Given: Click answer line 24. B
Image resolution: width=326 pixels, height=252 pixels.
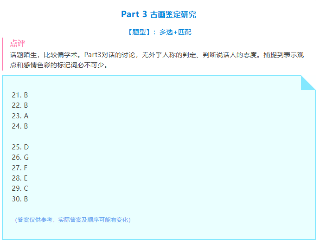Looking at the screenshot, I should [x=20, y=126].
